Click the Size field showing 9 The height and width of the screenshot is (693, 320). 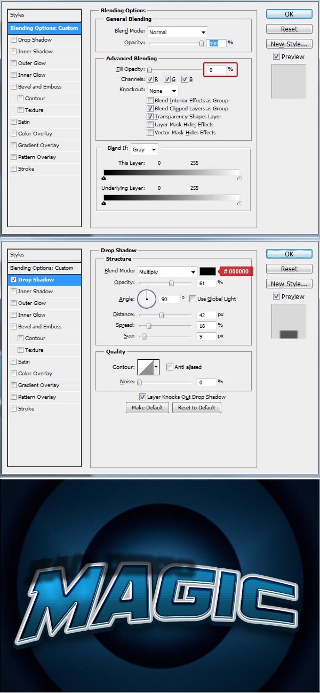pos(206,336)
